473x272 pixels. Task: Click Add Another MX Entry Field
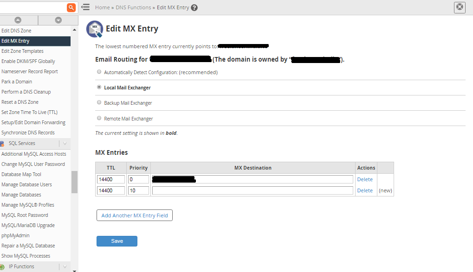coord(135,215)
